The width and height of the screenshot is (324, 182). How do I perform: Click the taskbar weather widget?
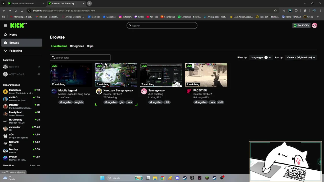[9, 178]
